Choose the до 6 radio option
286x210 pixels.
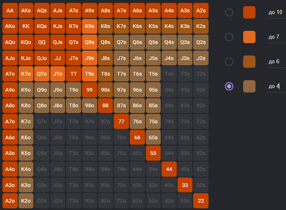coord(229,62)
